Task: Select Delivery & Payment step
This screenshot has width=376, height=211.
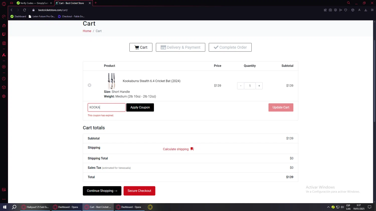Action: pos(180,47)
